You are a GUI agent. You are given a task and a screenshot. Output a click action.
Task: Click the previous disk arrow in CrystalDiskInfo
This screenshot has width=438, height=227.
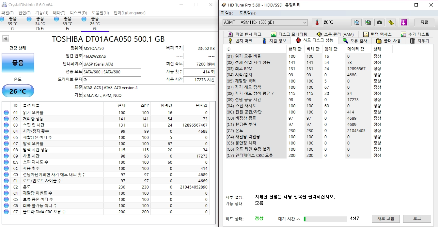coord(6,38)
